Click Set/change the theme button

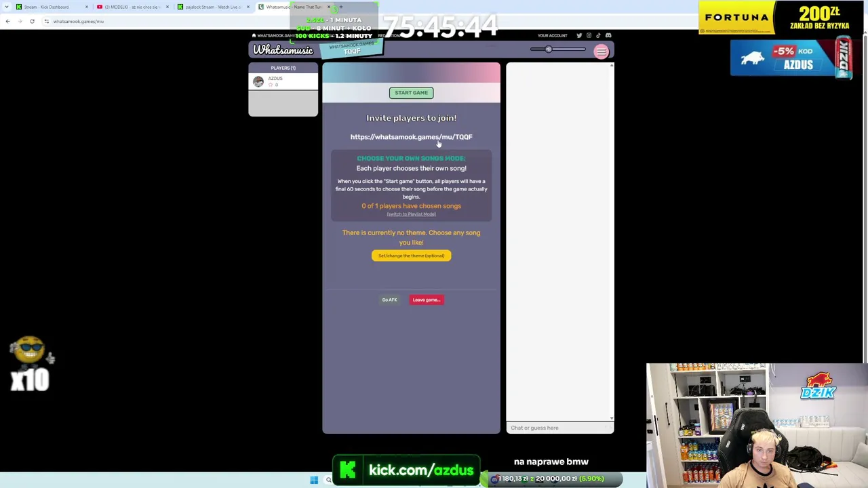click(411, 256)
